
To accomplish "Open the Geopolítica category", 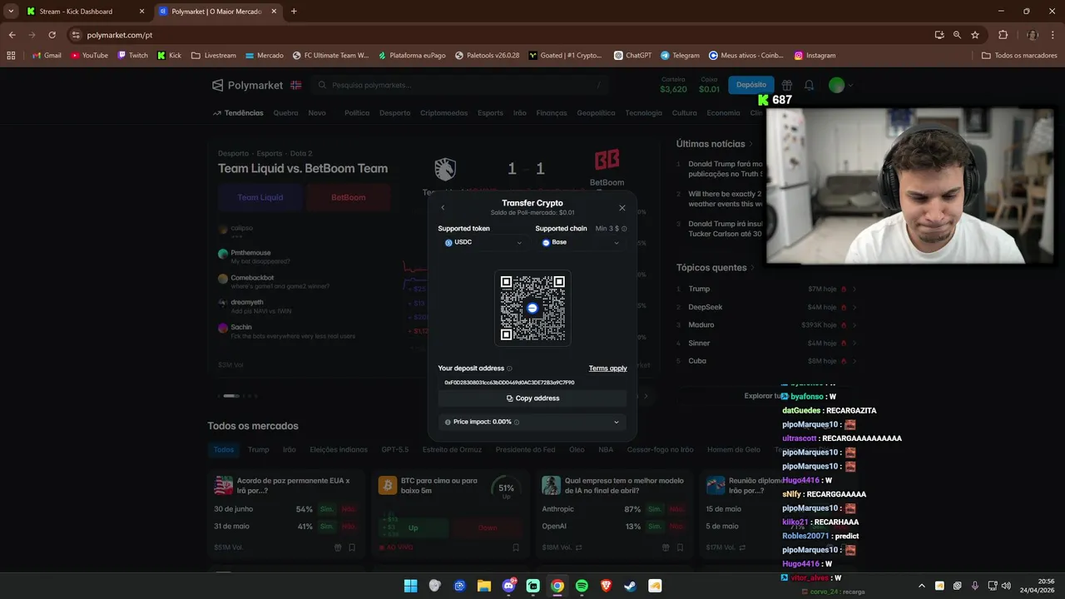I will point(596,113).
